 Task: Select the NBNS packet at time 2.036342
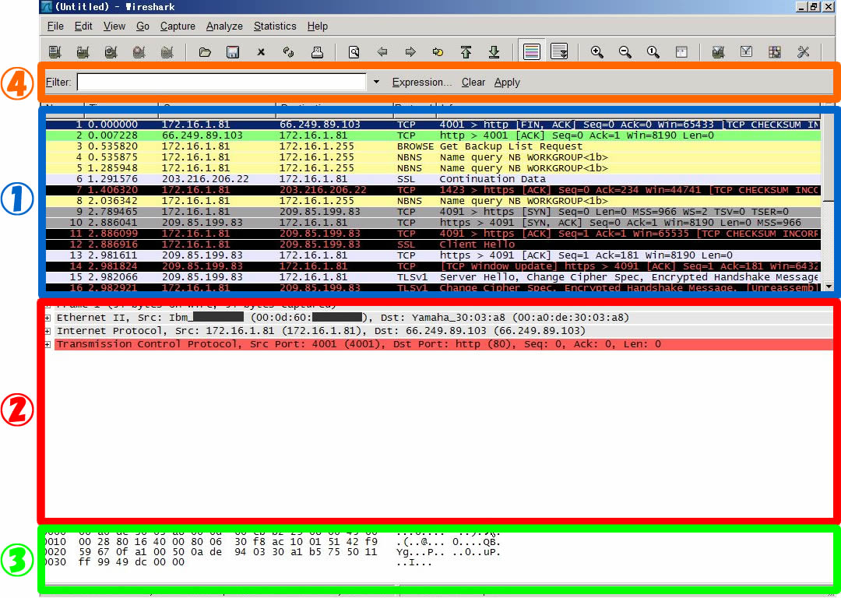click(x=433, y=201)
